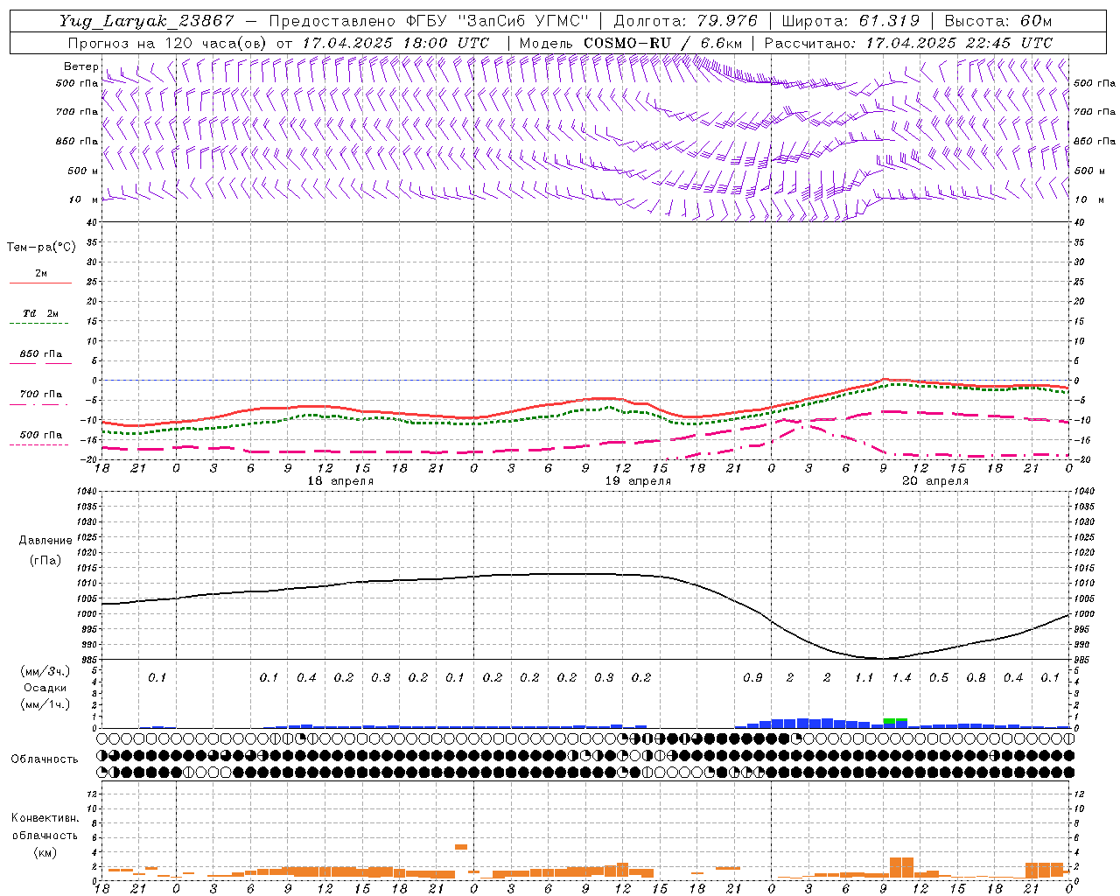Viewport: 1120px width, 896px height.
Task: Click the longitude value Долгота: 79.976
Action: pyautogui.click(x=686, y=22)
